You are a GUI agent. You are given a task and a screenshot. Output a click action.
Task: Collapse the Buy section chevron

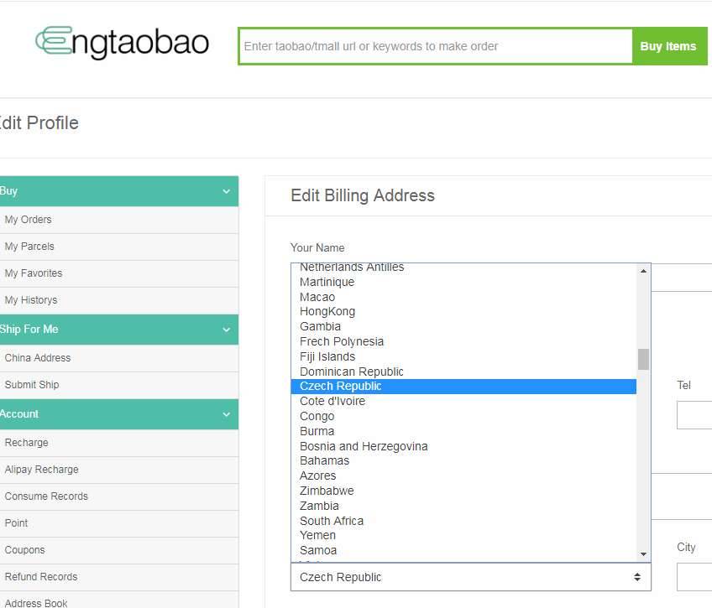click(x=226, y=191)
